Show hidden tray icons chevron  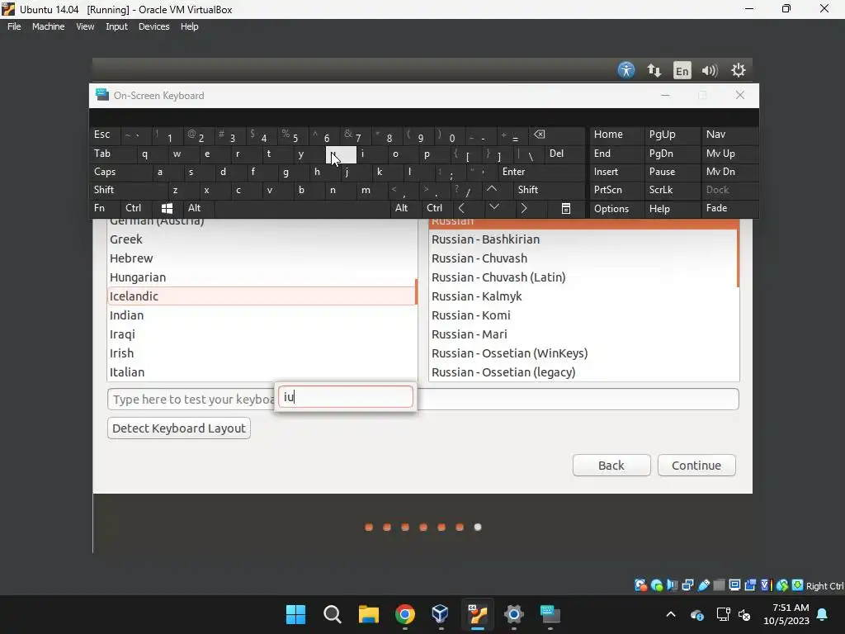670,614
